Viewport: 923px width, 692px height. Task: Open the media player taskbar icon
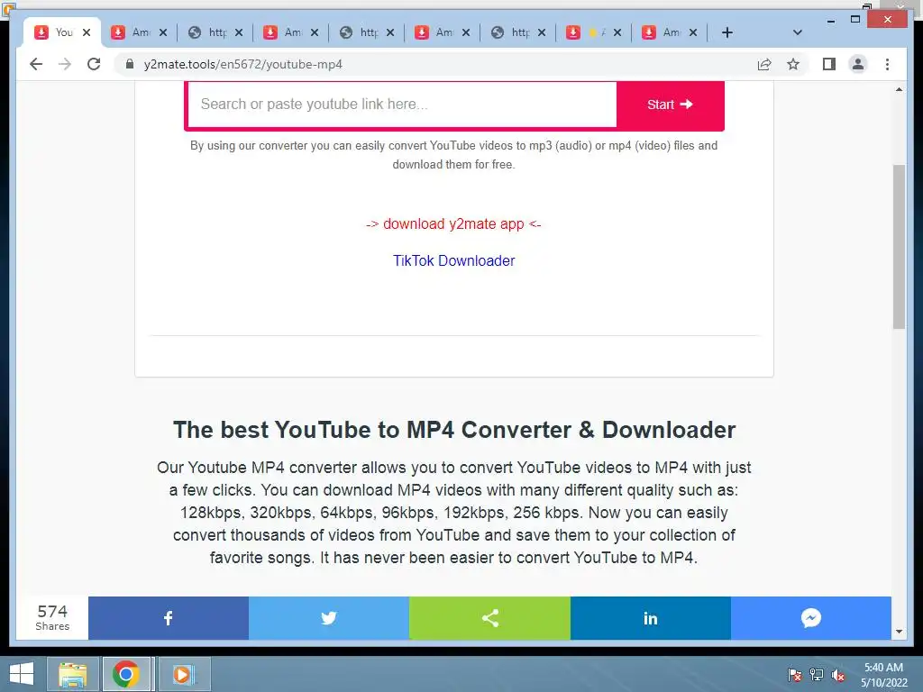coord(182,674)
